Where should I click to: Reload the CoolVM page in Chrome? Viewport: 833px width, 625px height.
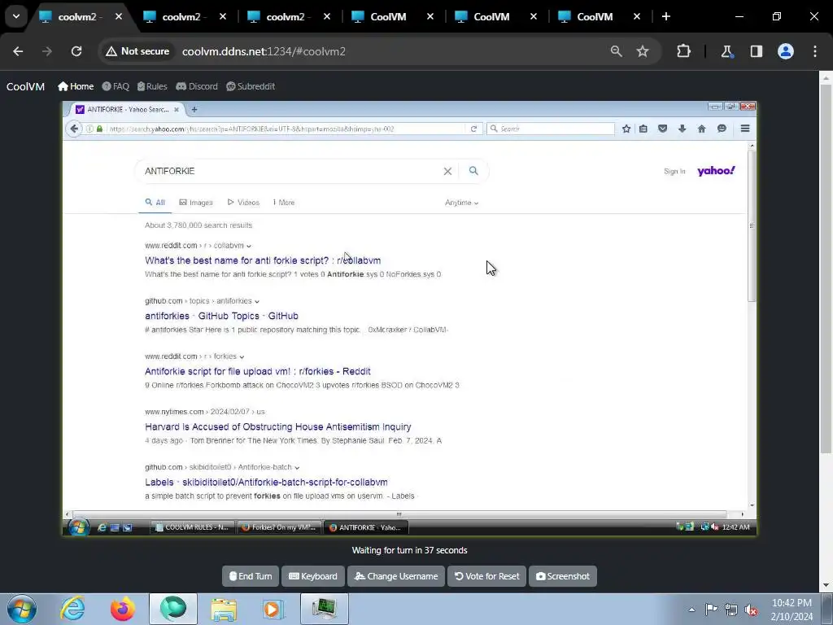coord(76,51)
